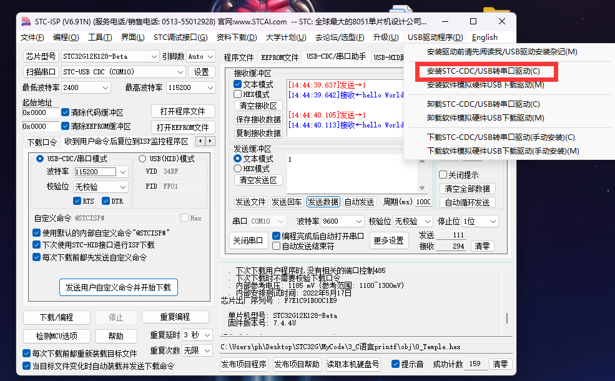Viewport: 615px width, 381px height.
Task: Open the serial assistant 波特率 9600 dropdown
Action: tap(358, 221)
